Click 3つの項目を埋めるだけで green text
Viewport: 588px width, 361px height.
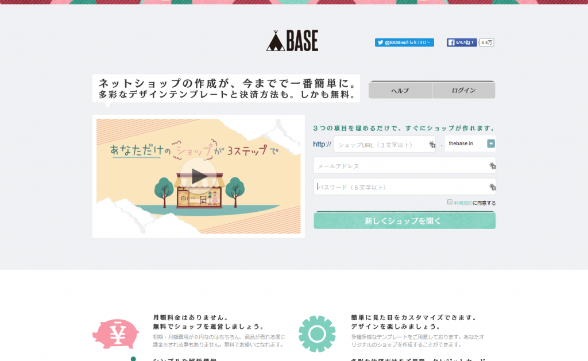coord(404,128)
